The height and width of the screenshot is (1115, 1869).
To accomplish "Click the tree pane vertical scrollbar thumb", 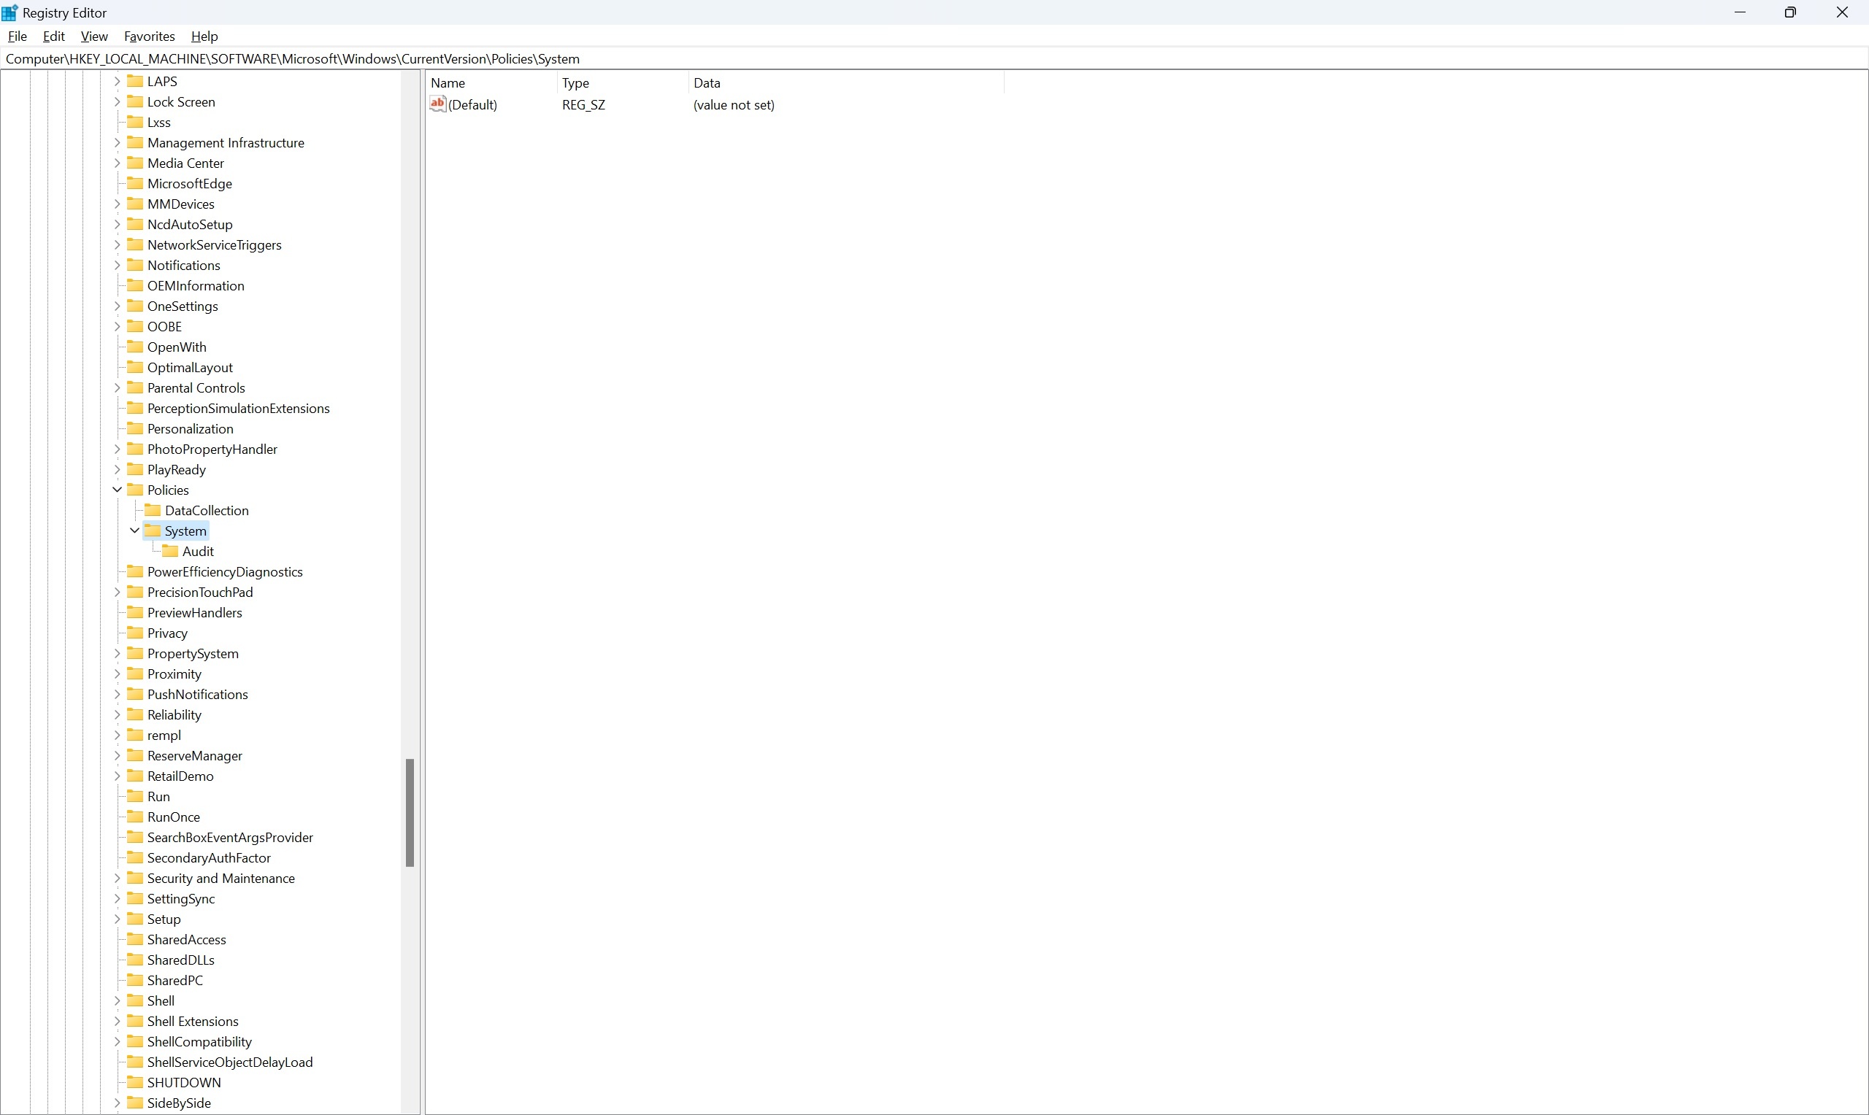I will pyautogui.click(x=410, y=812).
